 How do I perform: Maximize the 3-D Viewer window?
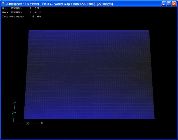(x=169, y=4)
